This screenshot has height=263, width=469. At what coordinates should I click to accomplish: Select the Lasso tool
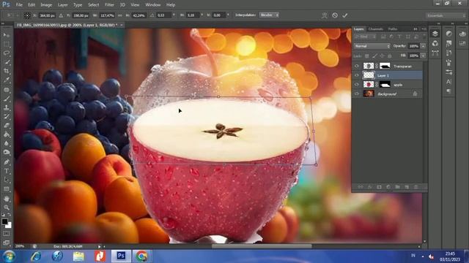coord(7,53)
